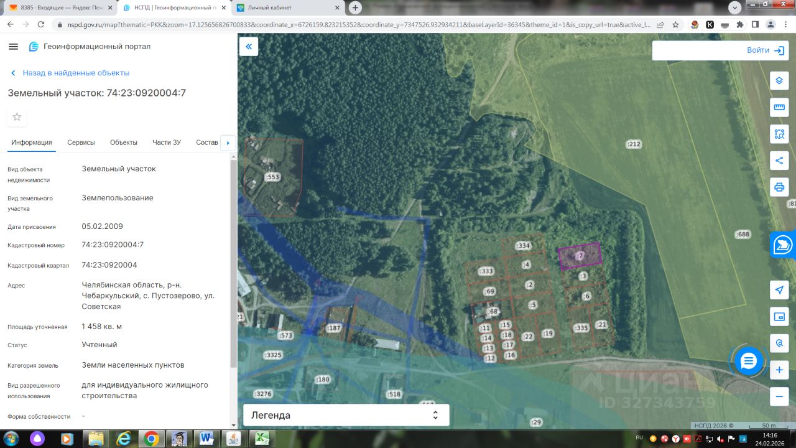Screen dimensions: 796x448
Task: Open the Состав tab
Action: (x=207, y=142)
